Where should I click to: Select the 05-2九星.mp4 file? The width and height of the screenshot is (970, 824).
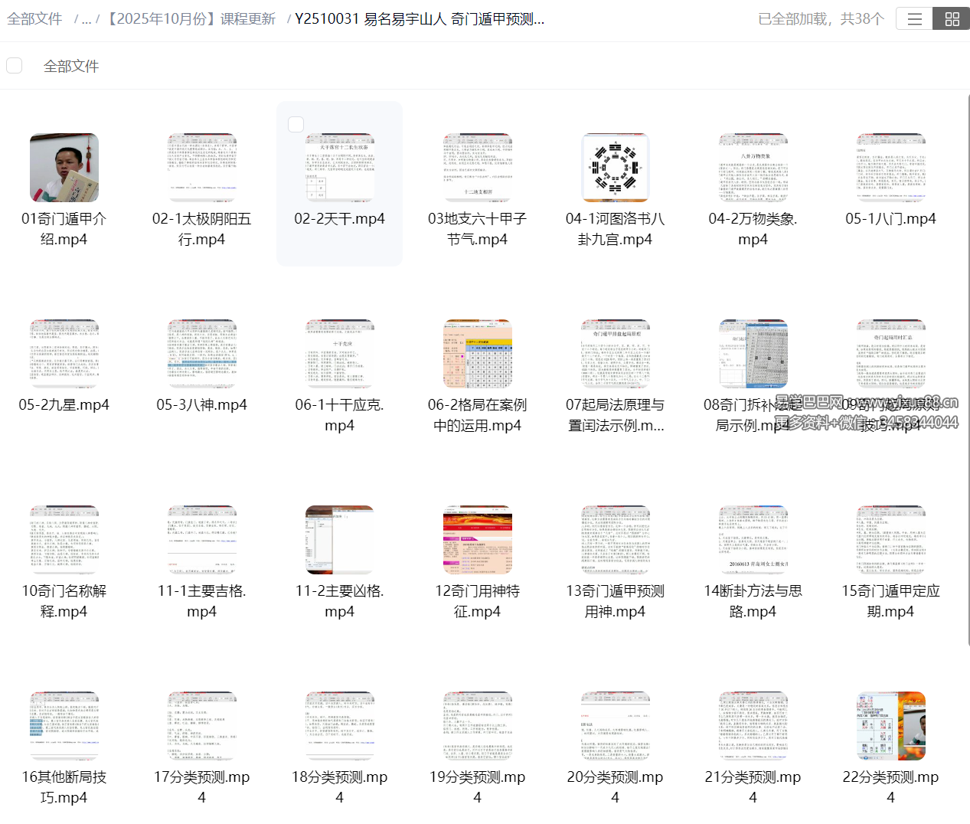click(64, 354)
